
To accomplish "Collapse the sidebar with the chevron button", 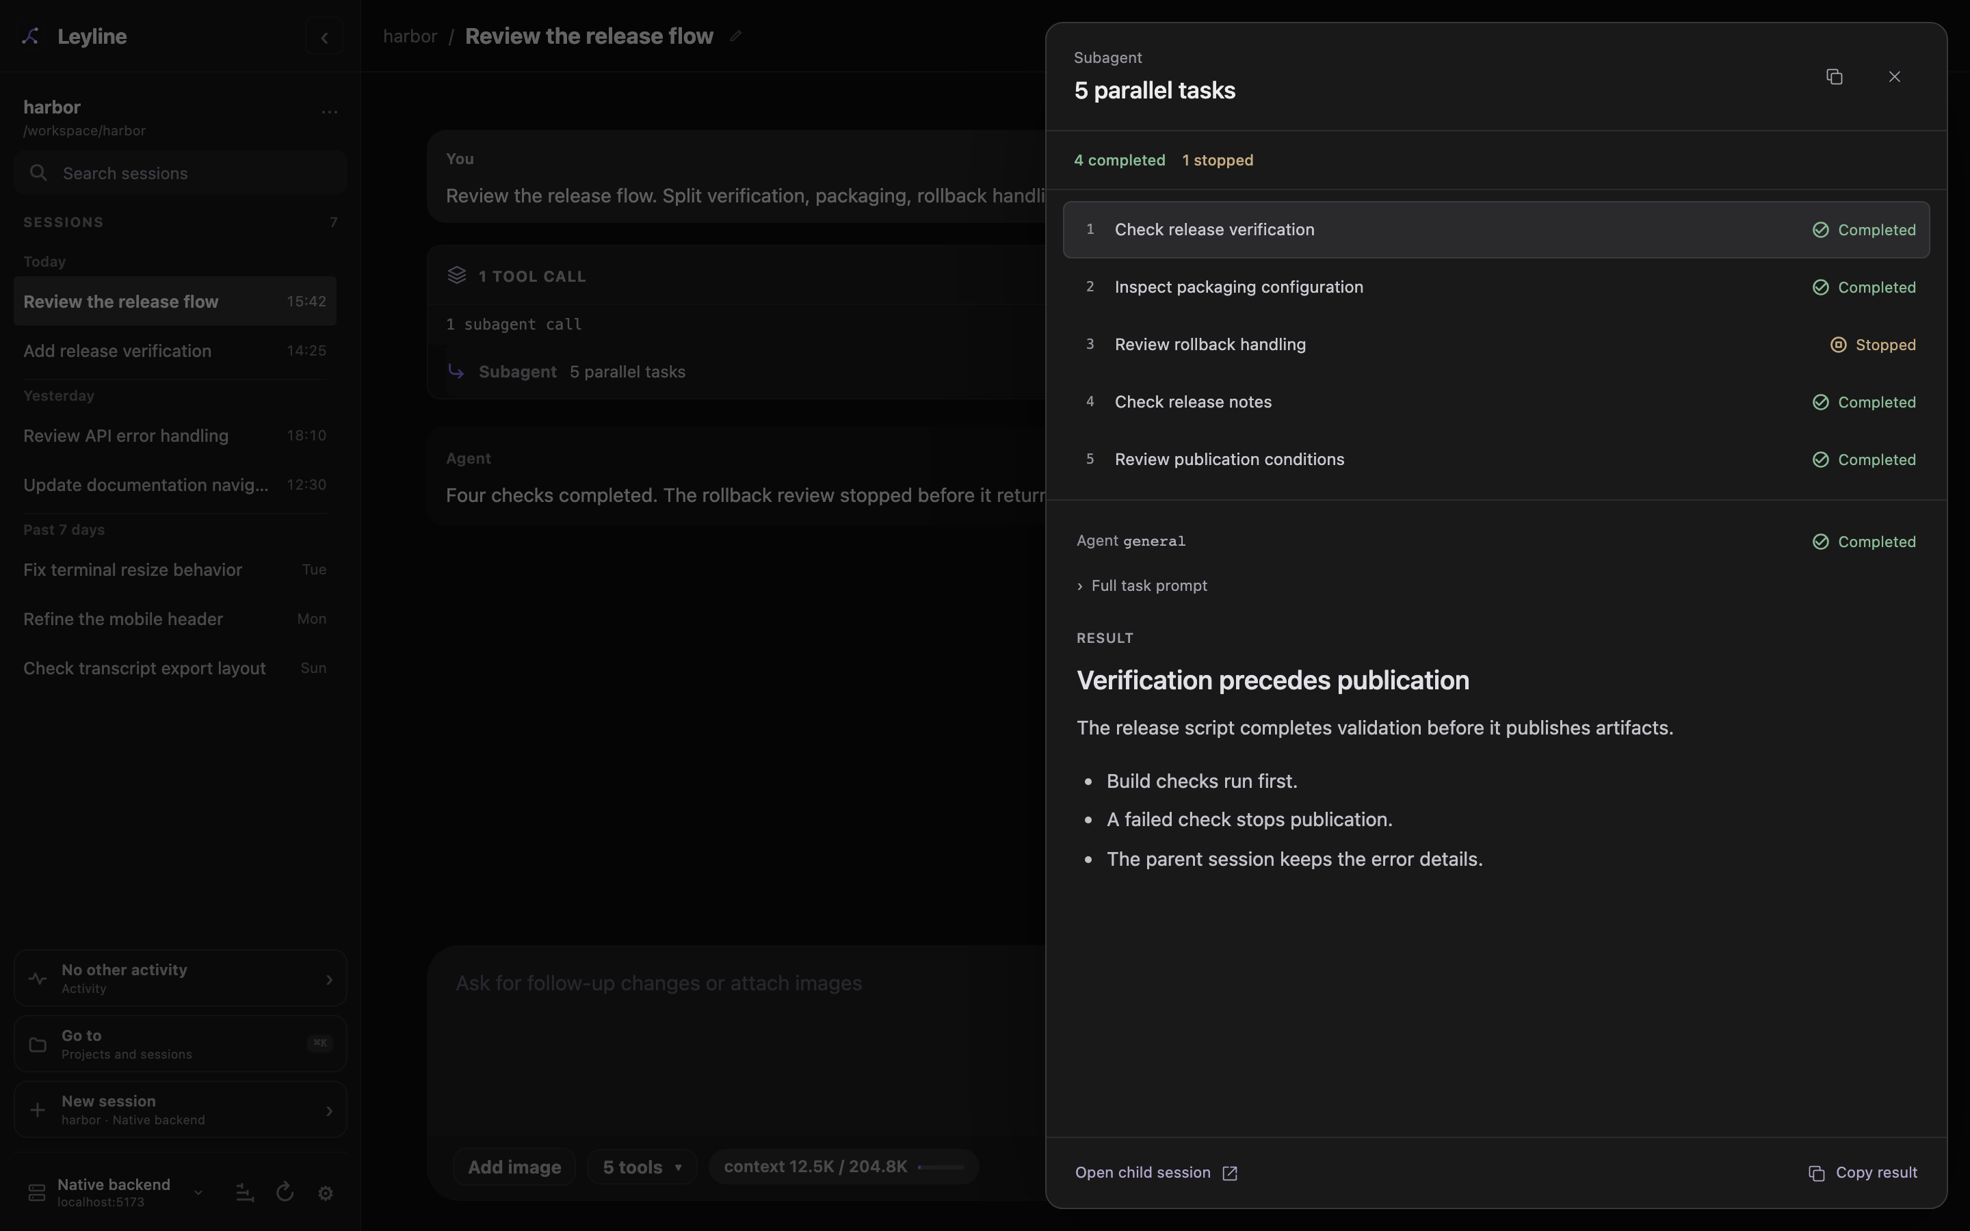I will coord(324,38).
